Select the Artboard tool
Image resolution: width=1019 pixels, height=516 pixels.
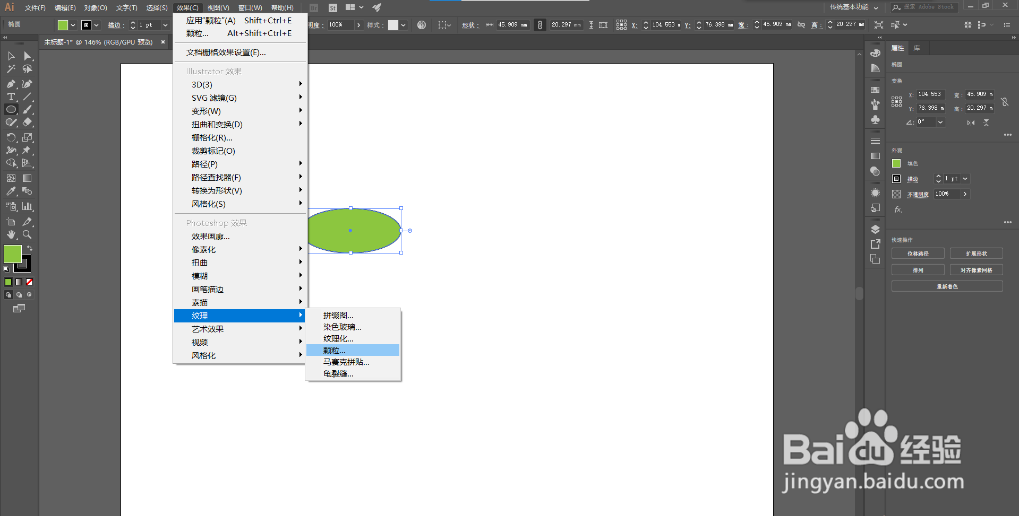point(11,222)
